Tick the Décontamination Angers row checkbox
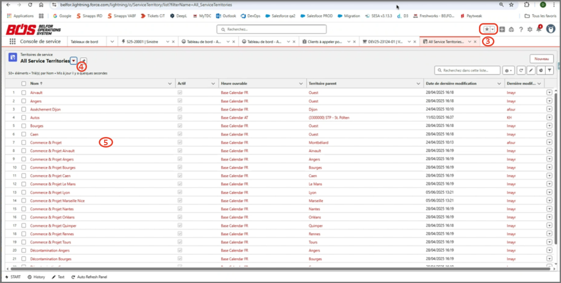The width and height of the screenshot is (561, 283). 24,250
